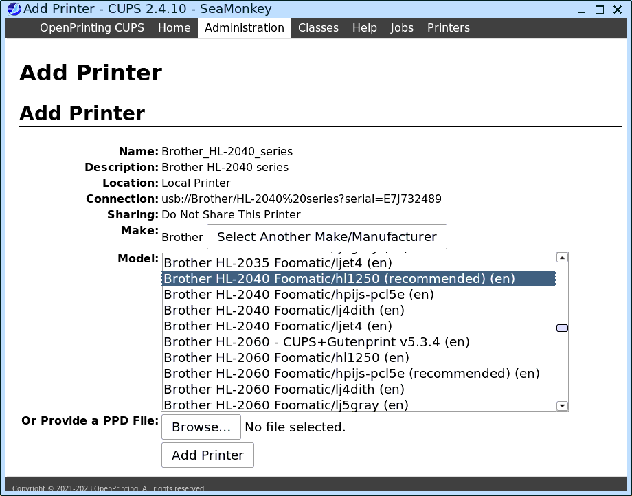
Task: Click Browse to choose a PPD file
Action: (x=201, y=427)
